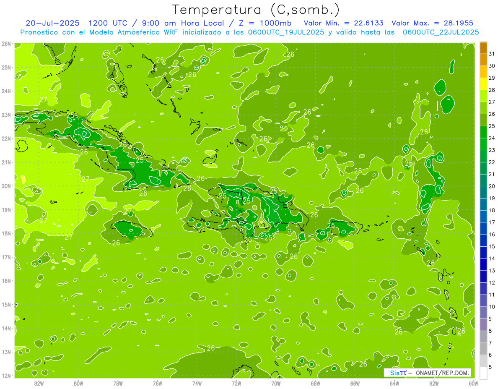Viewport: 503px width, 389px height.
Task: Click the colorbar legend value 10
Action: (492, 307)
